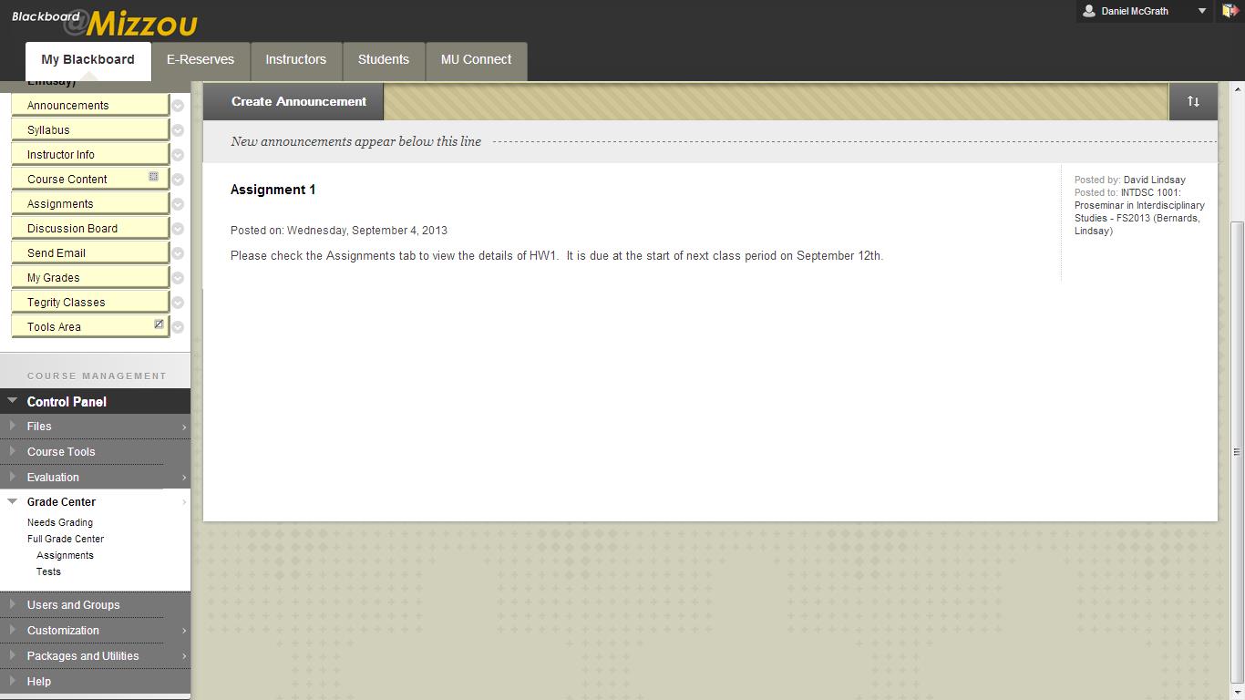Expand the Help section triangle
Screen dimensions: 1245x700
(x=13, y=681)
